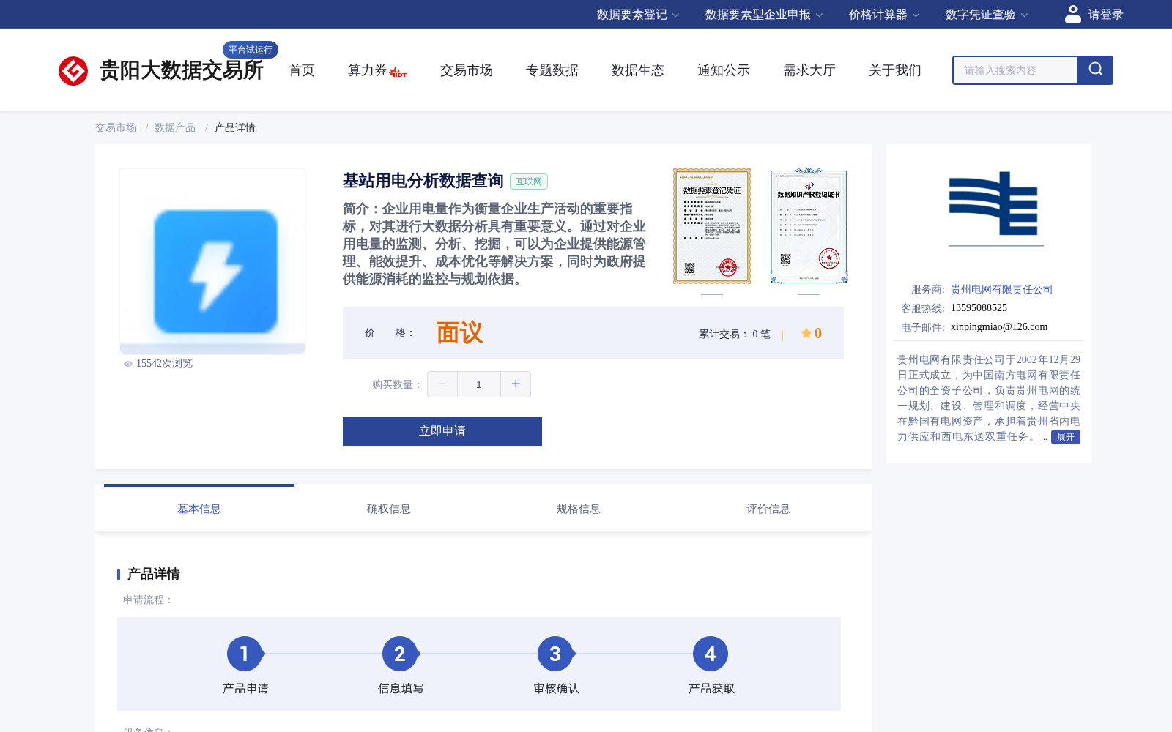Click step 4 产品获取 circle
The width and height of the screenshot is (1172, 732).
click(x=711, y=654)
